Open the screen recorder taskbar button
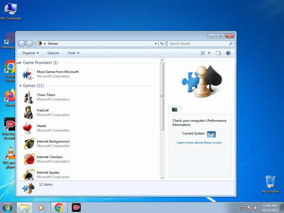Image resolution: width=284 pixels, height=213 pixels. tap(76, 207)
